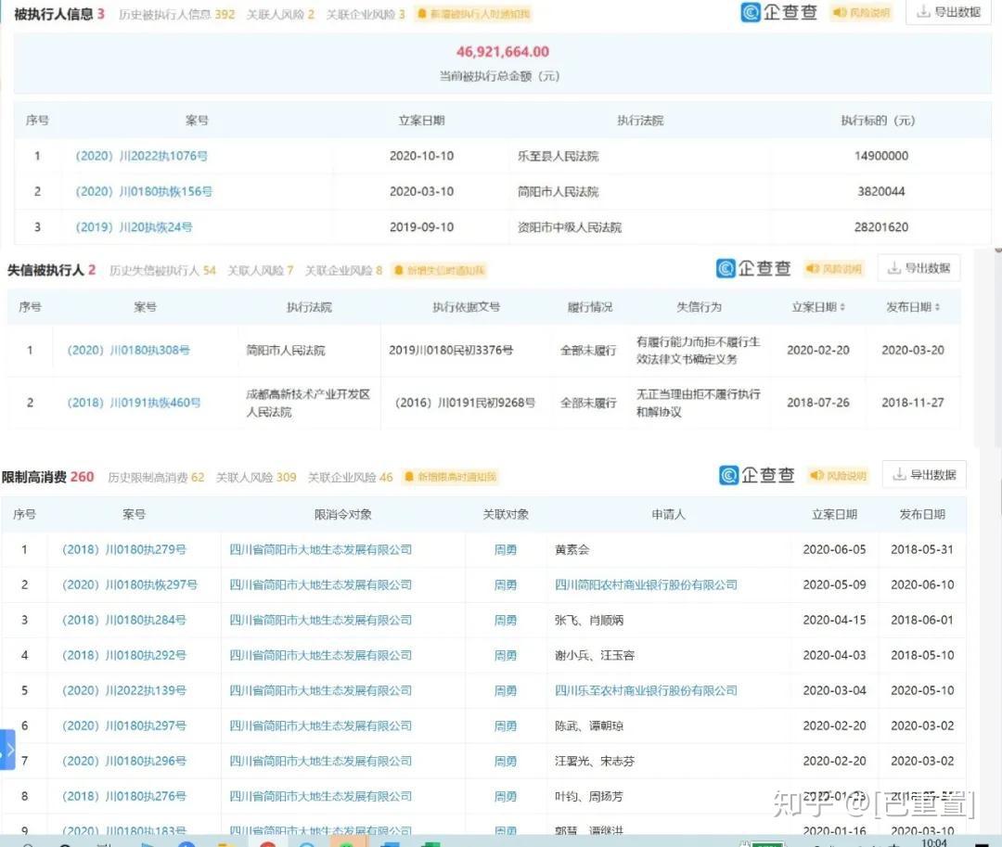Screen dimensions: 1002x847
Task: Switch to the 关联企业风险 3 tab
Action: pyautogui.click(x=366, y=14)
